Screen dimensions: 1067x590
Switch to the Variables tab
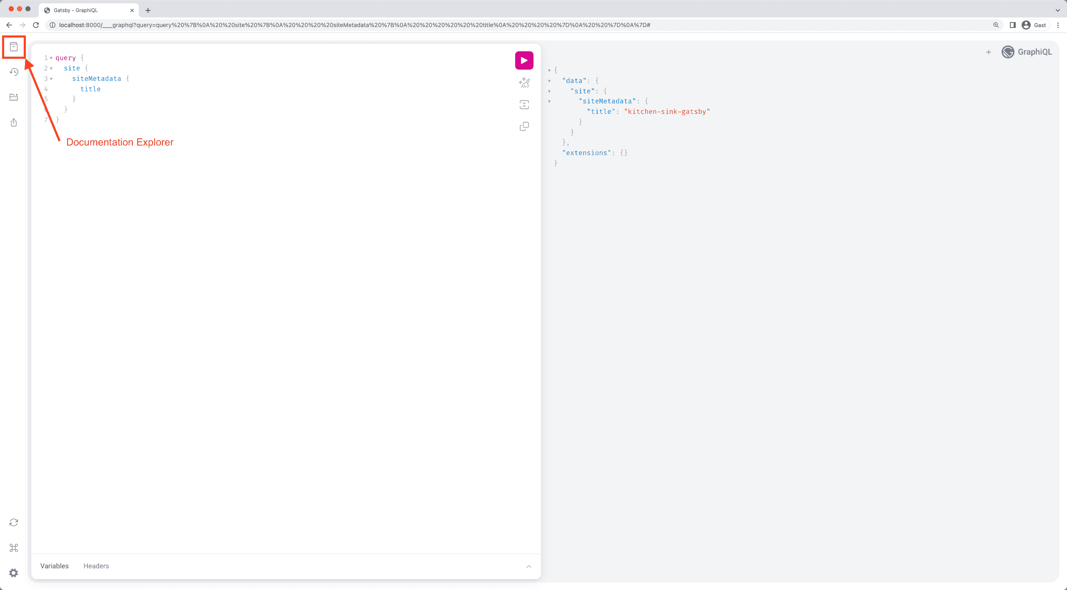54,566
